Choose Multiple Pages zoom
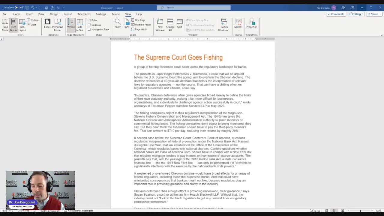The width and height of the screenshot is (384, 216). pyautogui.click(x=141, y=25)
